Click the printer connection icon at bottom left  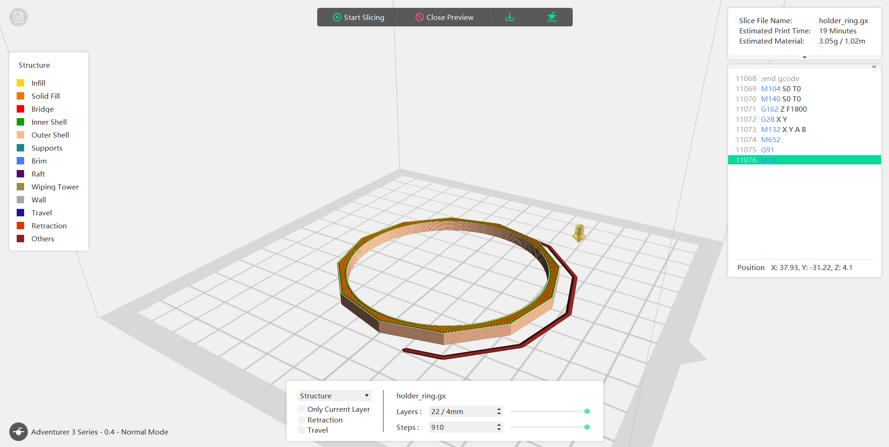tap(19, 432)
